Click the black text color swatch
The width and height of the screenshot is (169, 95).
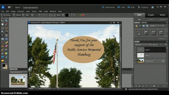click(67, 15)
